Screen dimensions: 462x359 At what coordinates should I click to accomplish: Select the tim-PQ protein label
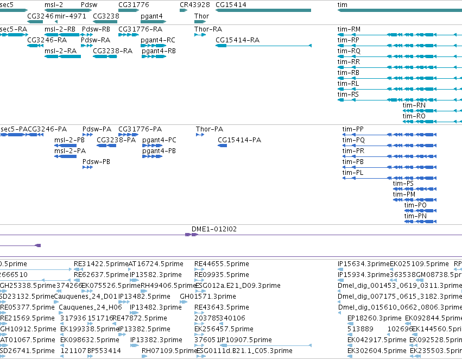click(x=353, y=140)
